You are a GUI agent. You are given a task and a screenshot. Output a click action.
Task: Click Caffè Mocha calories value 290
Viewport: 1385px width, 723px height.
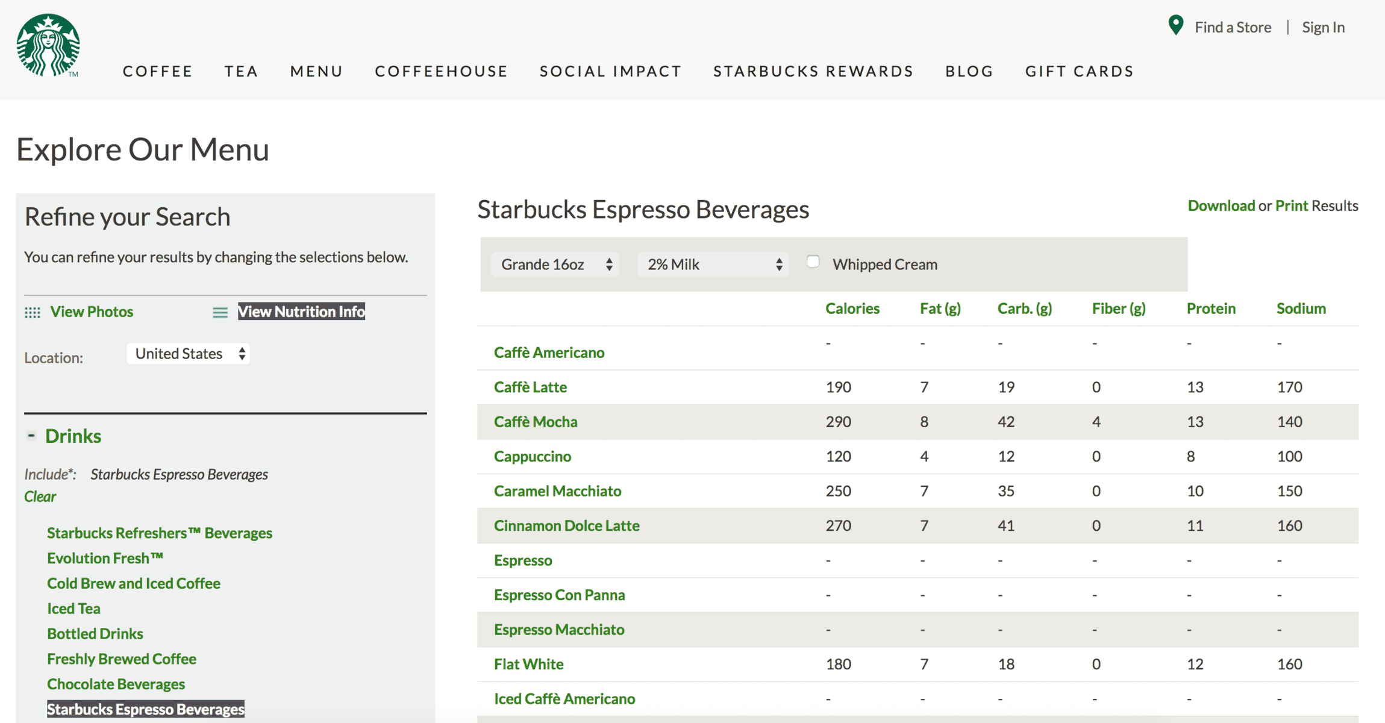839,422
